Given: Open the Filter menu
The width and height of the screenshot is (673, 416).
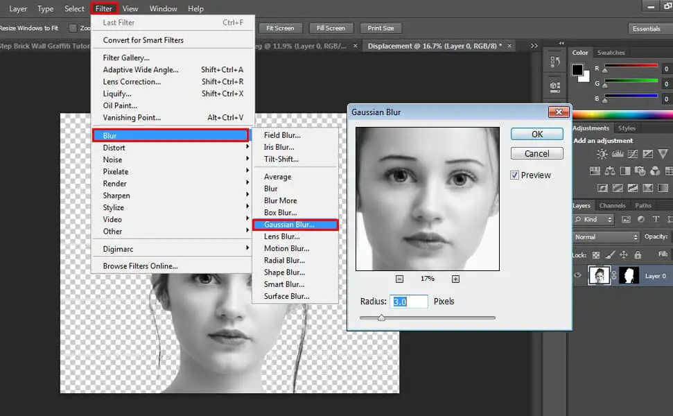Looking at the screenshot, I should (x=104, y=8).
